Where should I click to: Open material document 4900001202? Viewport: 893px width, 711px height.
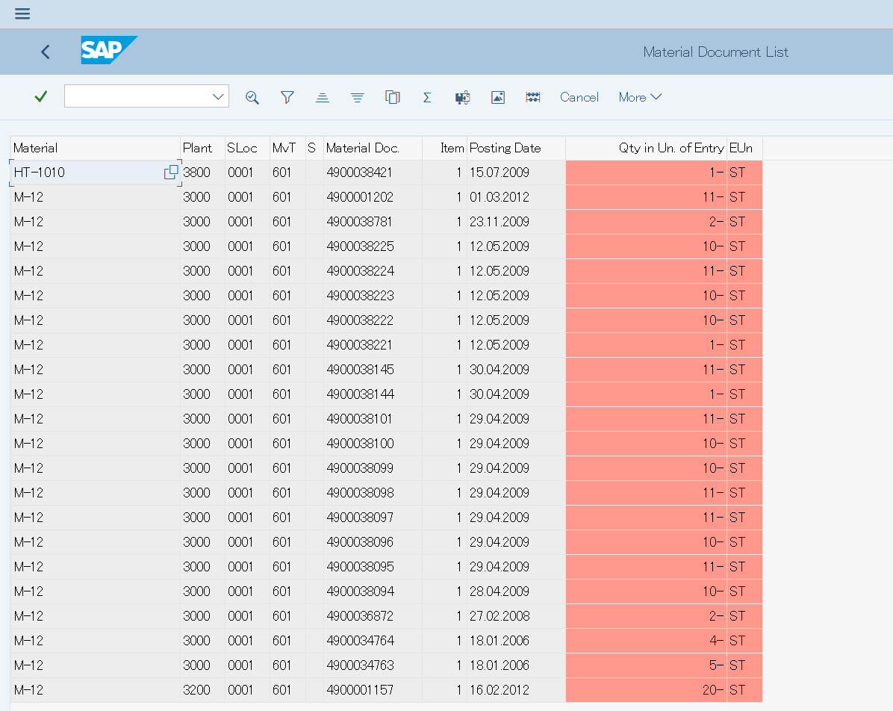coord(359,197)
